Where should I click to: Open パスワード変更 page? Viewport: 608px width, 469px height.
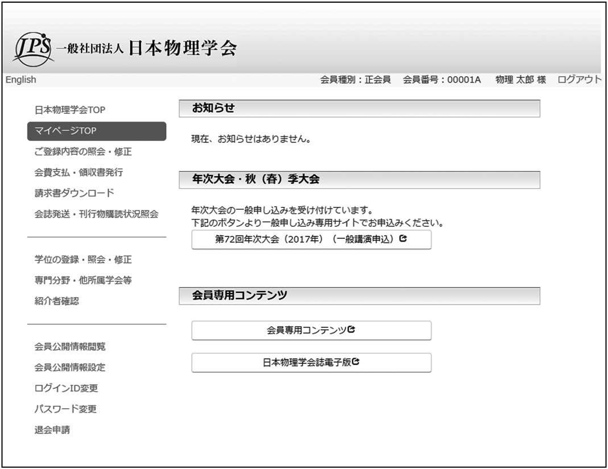(x=65, y=409)
